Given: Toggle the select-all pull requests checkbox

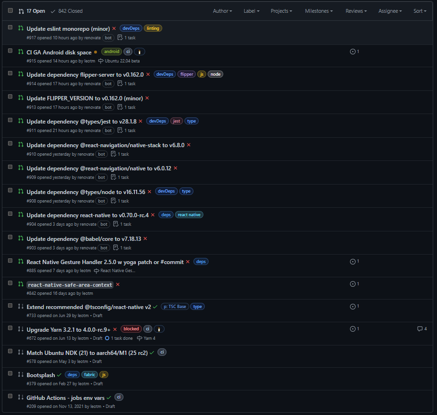Looking at the screenshot, I should point(10,10).
